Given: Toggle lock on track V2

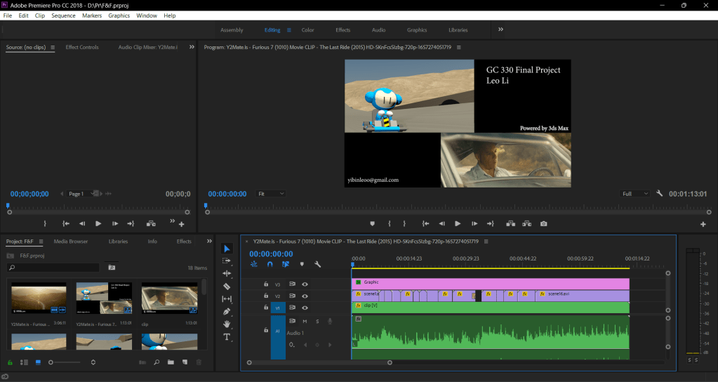Looking at the screenshot, I should [266, 296].
